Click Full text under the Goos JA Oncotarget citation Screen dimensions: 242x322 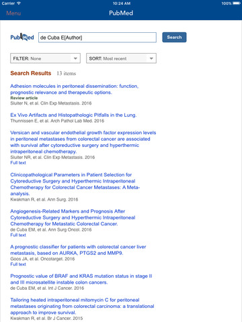(x=18, y=264)
